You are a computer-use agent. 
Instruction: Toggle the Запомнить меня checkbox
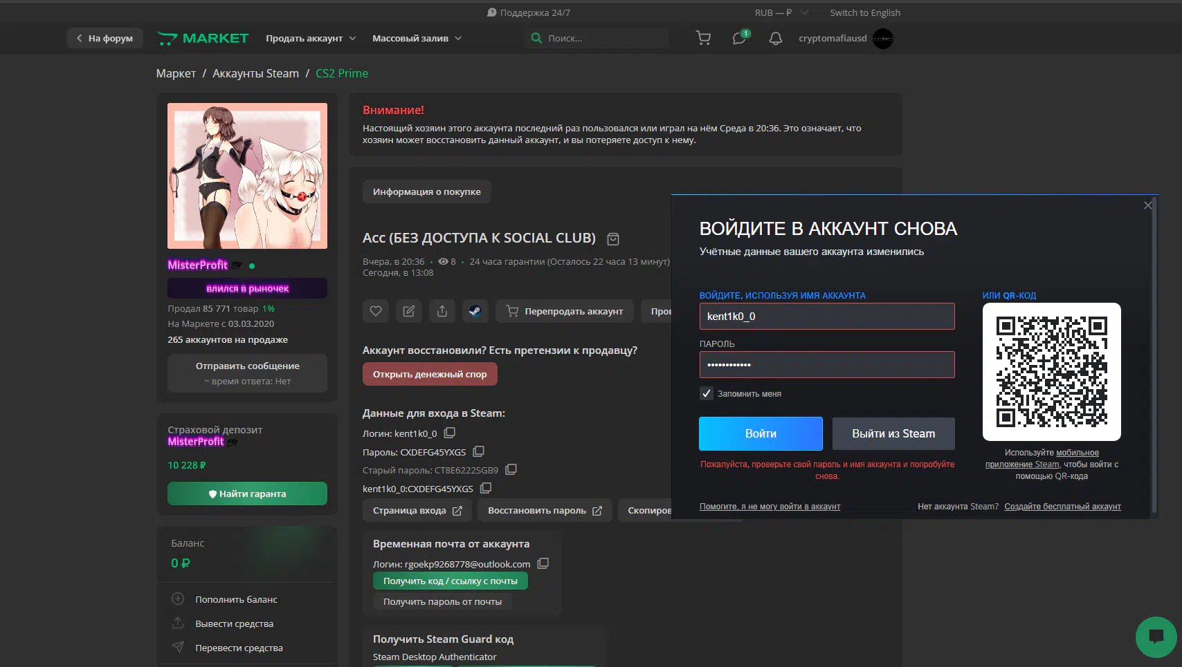point(706,393)
